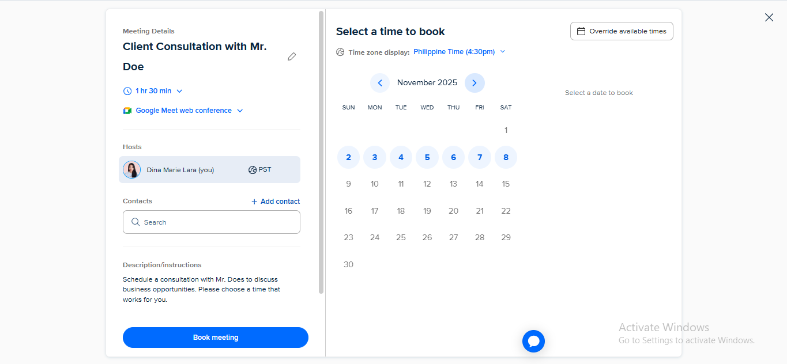This screenshot has width=787, height=364.
Task: Open the live chat bubble icon
Action: 533,341
